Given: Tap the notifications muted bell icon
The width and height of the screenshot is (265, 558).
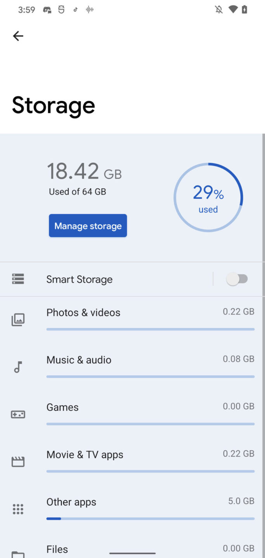Looking at the screenshot, I should (x=218, y=9).
